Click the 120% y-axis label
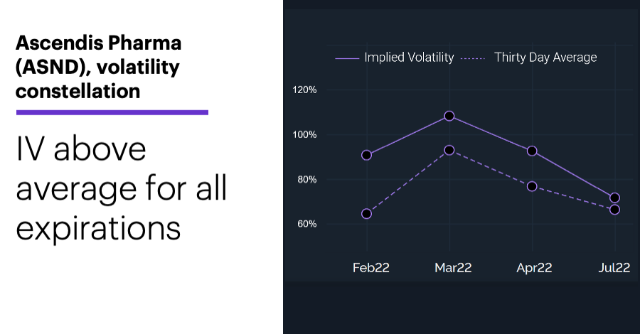Screen dimensions: 640x334 pos(304,90)
